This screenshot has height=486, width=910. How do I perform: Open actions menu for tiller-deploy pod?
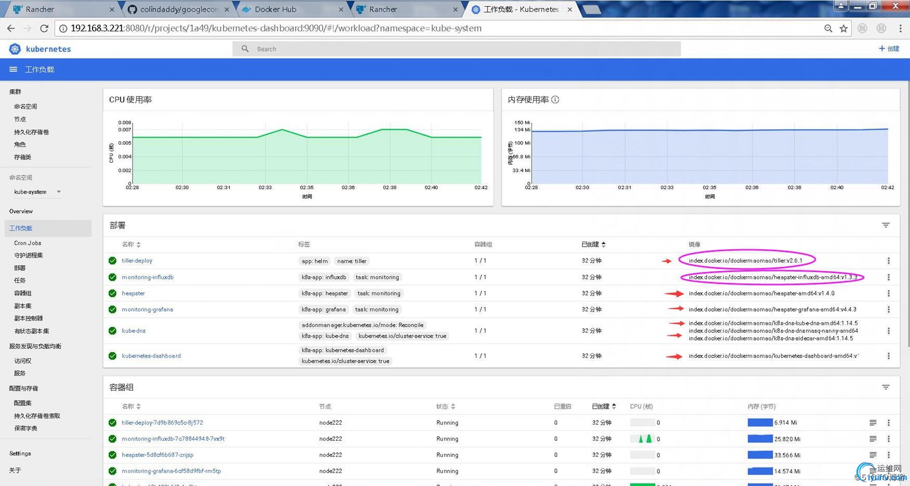(888, 423)
